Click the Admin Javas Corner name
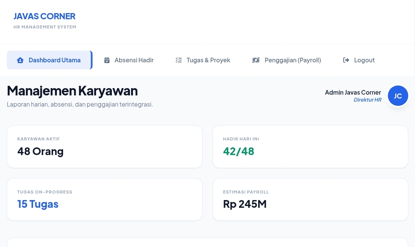Image resolution: width=415 pixels, height=247 pixels. pyautogui.click(x=353, y=92)
